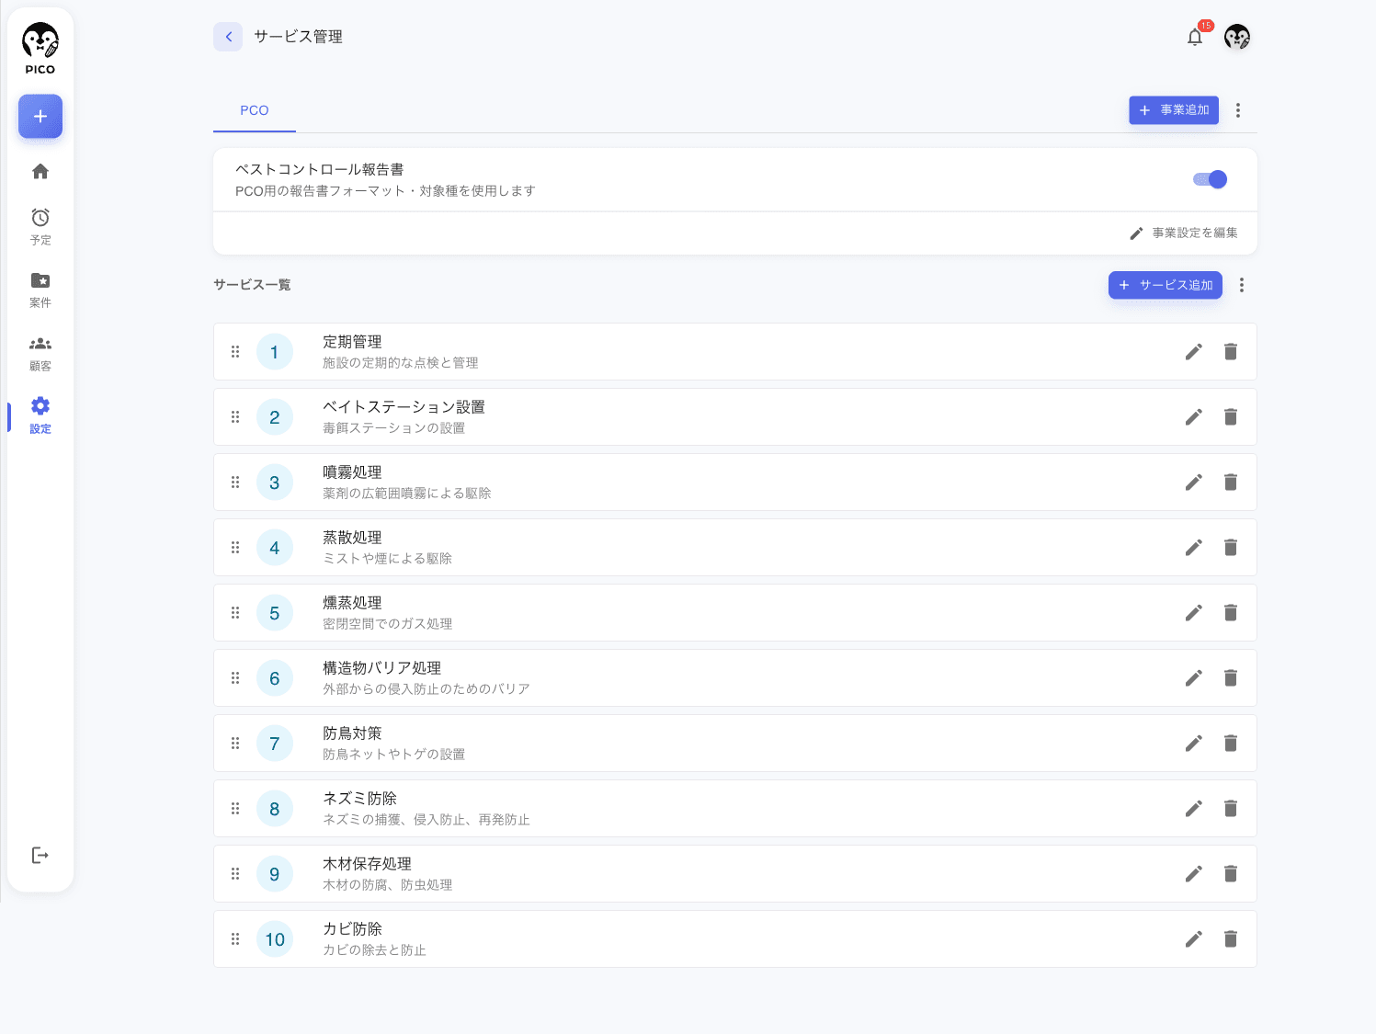Image resolution: width=1376 pixels, height=1034 pixels.
Task: Click the drag handle of 噴霧処理 row
Action: pyautogui.click(x=235, y=483)
